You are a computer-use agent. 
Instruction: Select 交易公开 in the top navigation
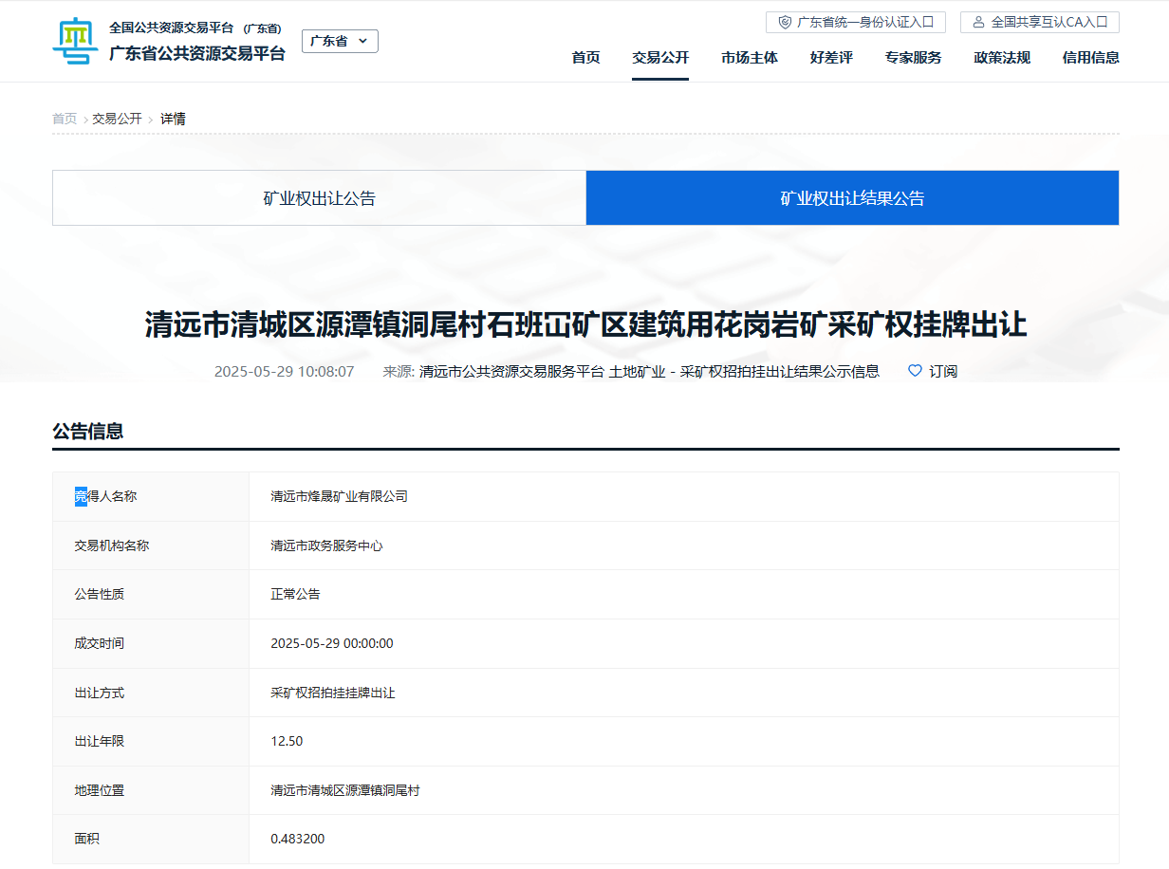click(660, 58)
